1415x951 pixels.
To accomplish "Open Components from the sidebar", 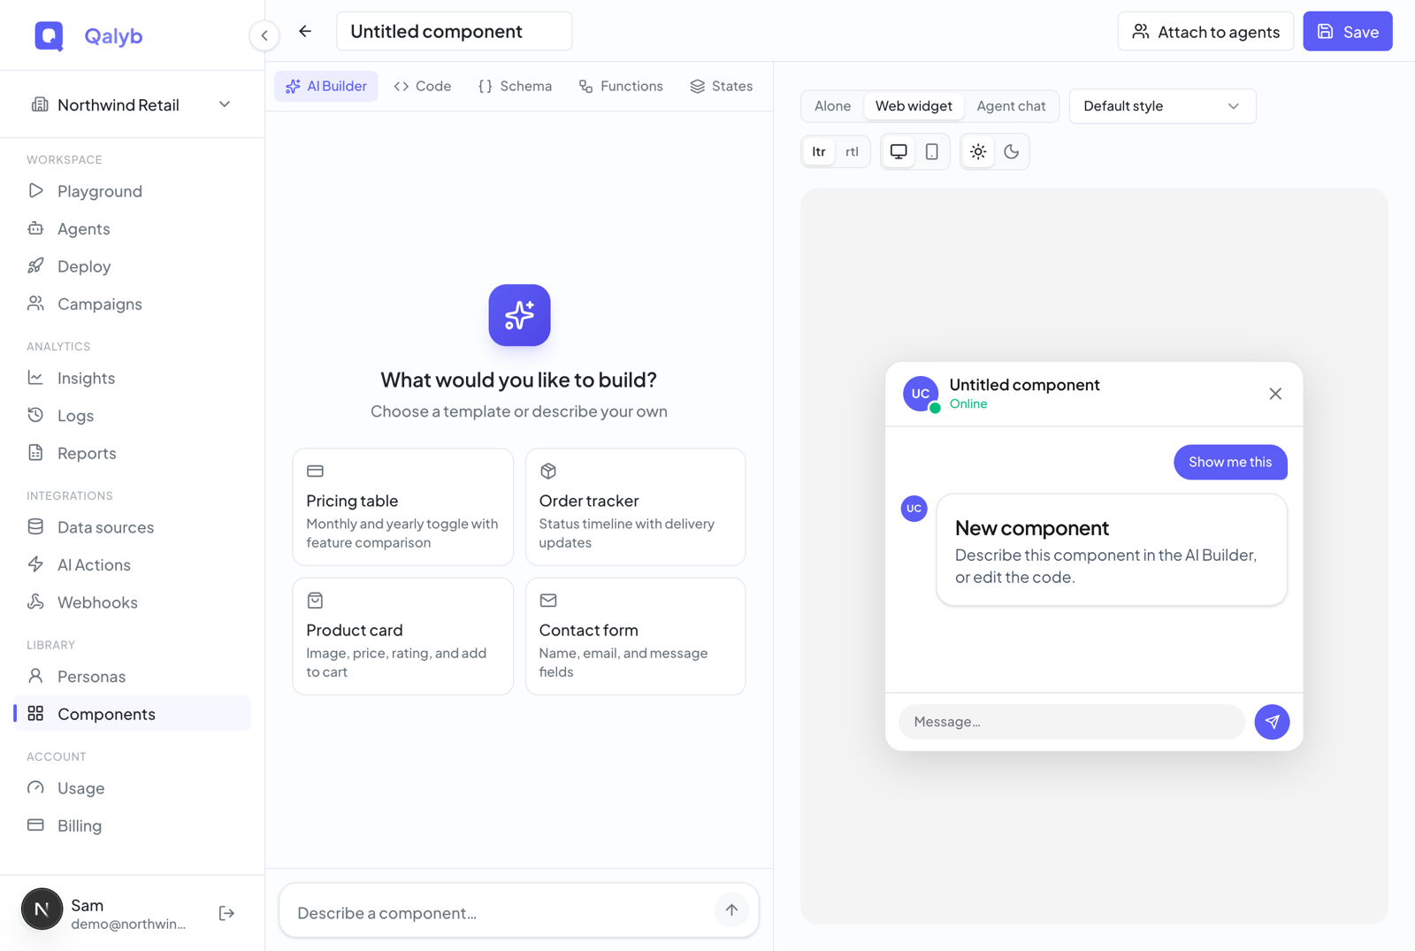I will (x=132, y=714).
